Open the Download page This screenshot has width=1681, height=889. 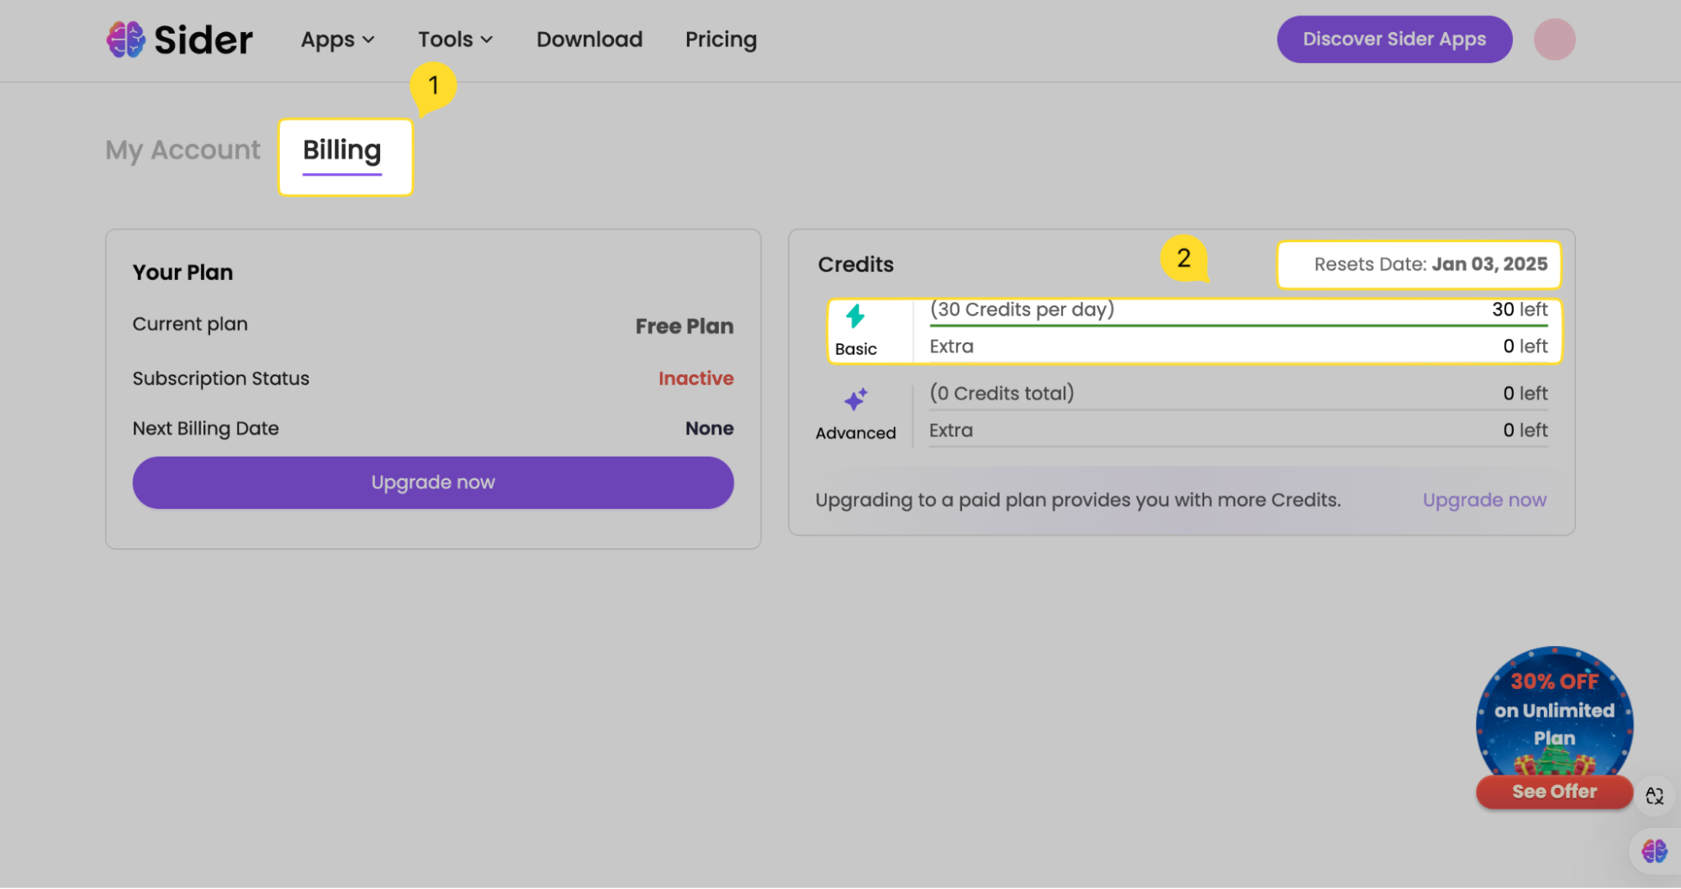(589, 40)
